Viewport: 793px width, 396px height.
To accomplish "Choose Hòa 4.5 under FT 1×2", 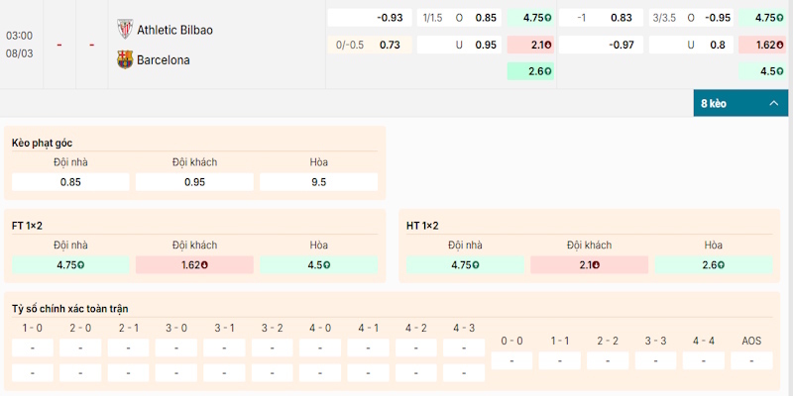I will (318, 265).
